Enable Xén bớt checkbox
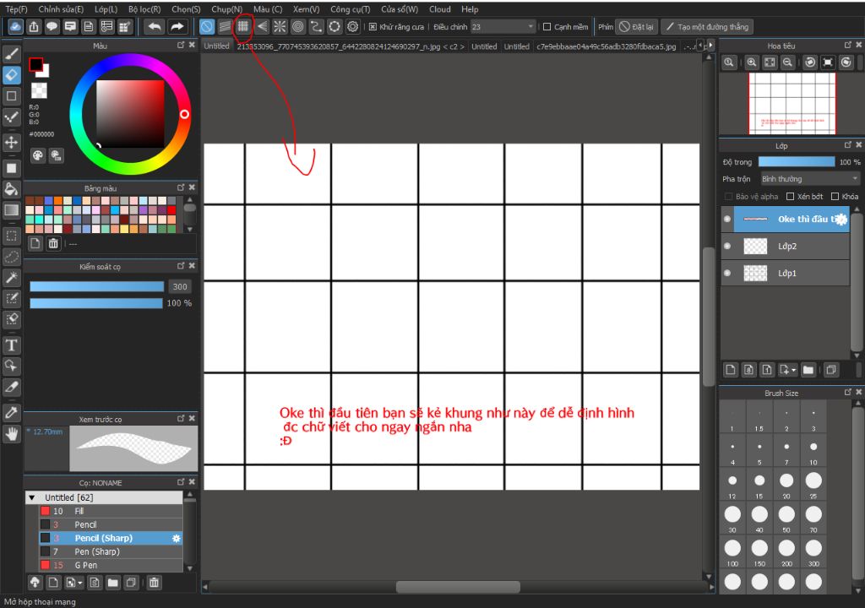The height and width of the screenshot is (608, 865). [790, 197]
